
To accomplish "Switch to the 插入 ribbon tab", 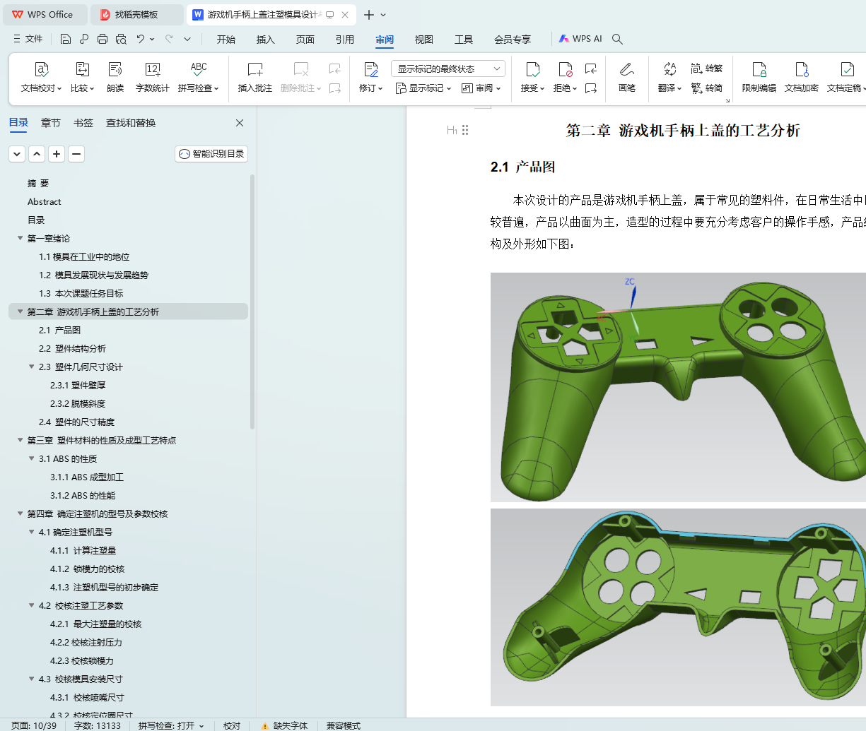I will tap(266, 40).
